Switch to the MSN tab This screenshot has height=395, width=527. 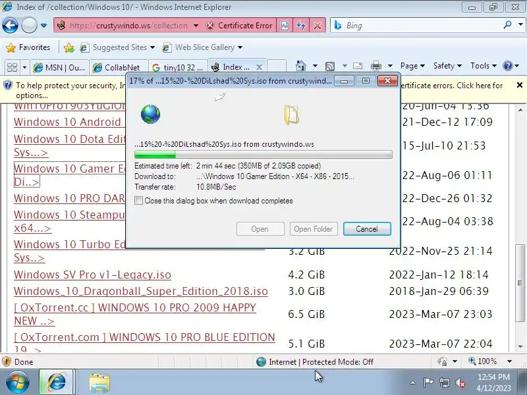(59, 68)
